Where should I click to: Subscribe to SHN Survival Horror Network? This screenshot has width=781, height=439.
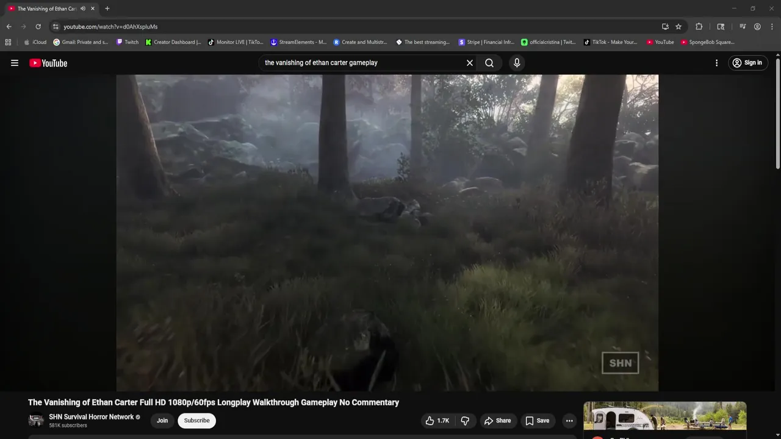tap(196, 421)
